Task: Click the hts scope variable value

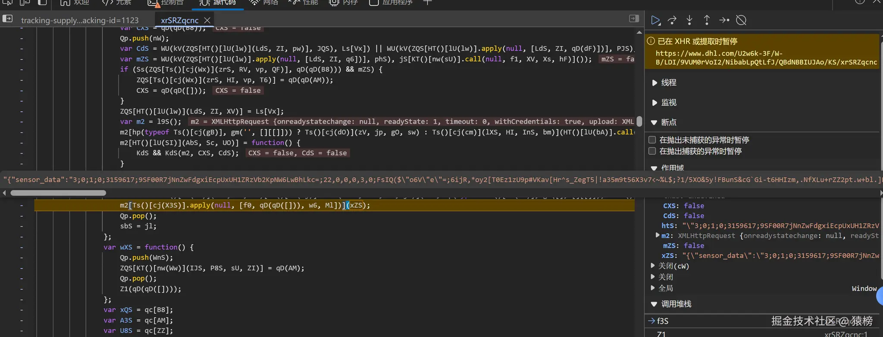Action: pyautogui.click(x=780, y=225)
